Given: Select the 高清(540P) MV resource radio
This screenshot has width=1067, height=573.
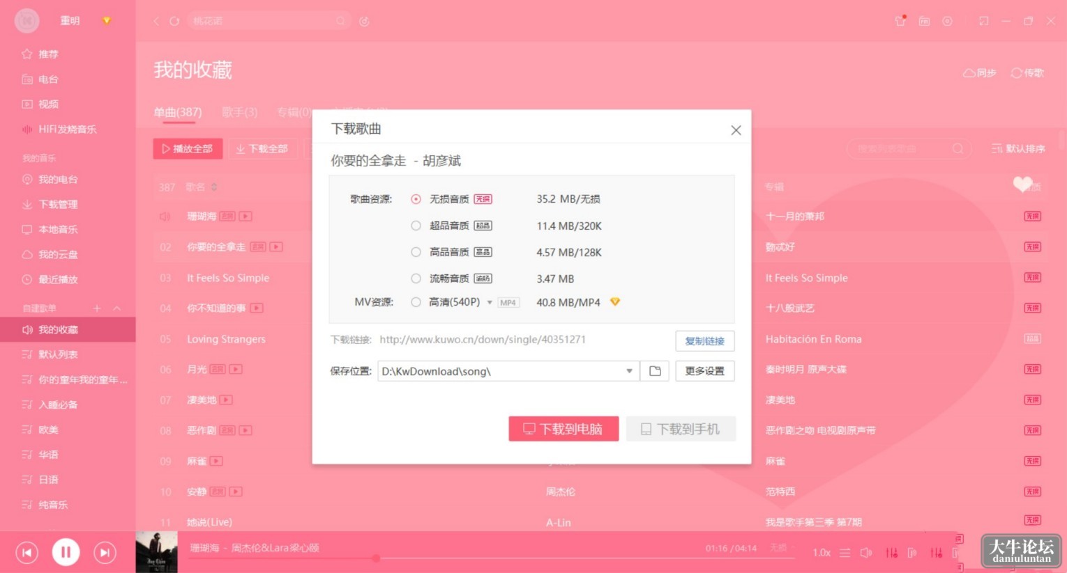Looking at the screenshot, I should [416, 302].
